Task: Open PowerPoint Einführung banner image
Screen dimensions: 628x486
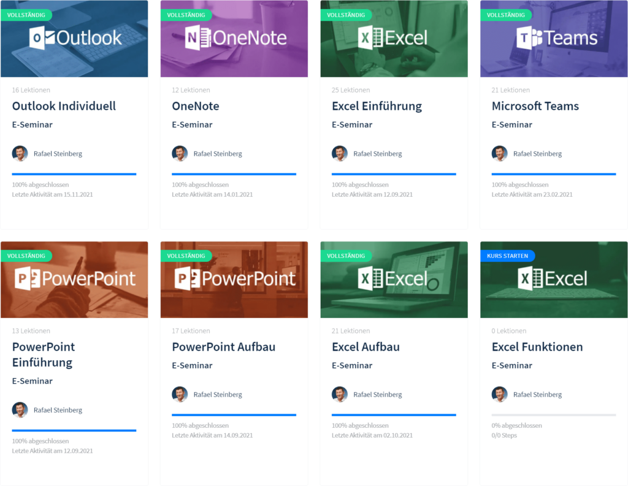Action: (x=74, y=279)
